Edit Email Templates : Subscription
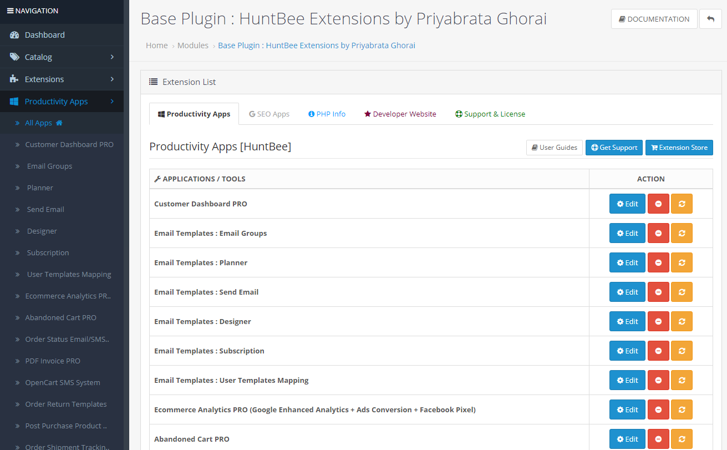Image resolution: width=727 pixels, height=450 pixels. pos(627,351)
